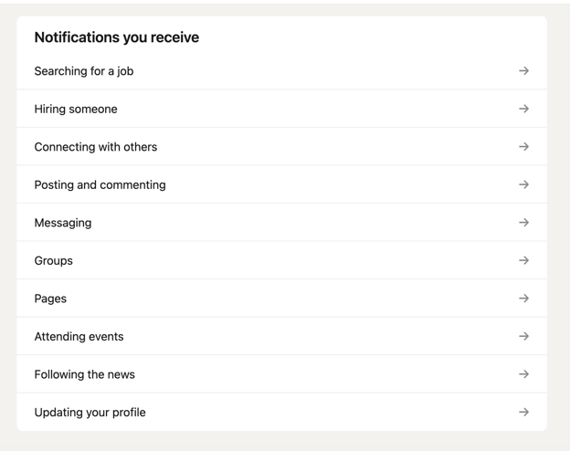This screenshot has height=451, width=570.
Task: Open Pages notification settings
Action: 50,299
